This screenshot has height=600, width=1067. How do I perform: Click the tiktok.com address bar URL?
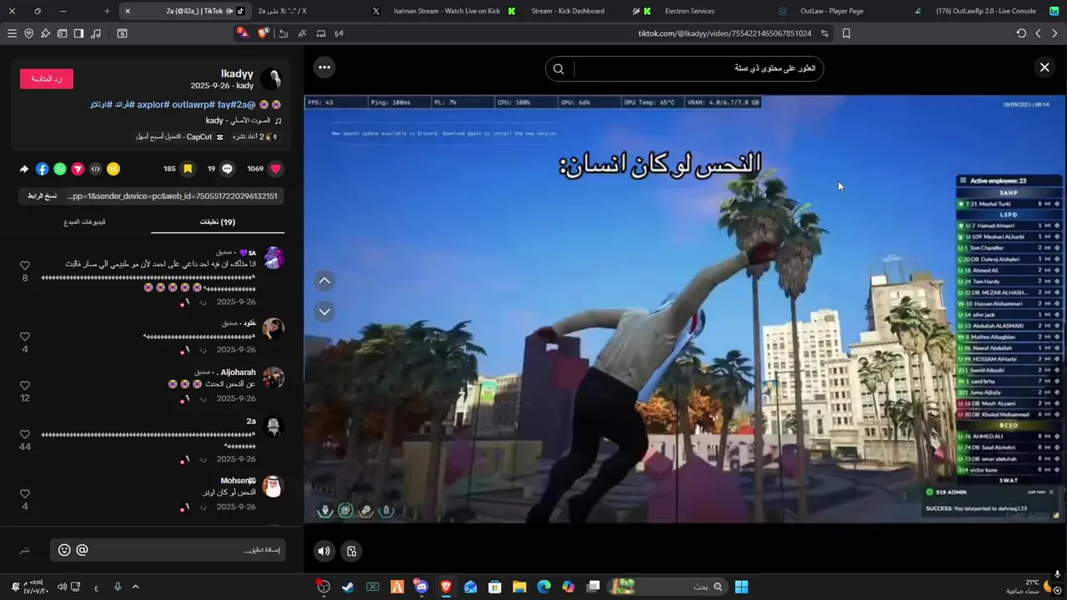click(x=724, y=33)
